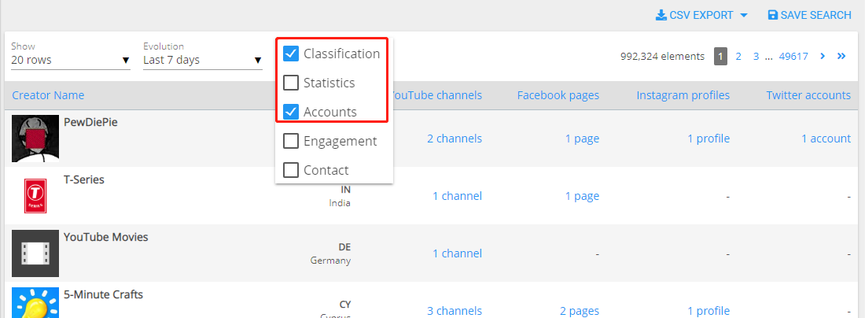
Task: Click the India country label for T-Series
Action: (339, 202)
